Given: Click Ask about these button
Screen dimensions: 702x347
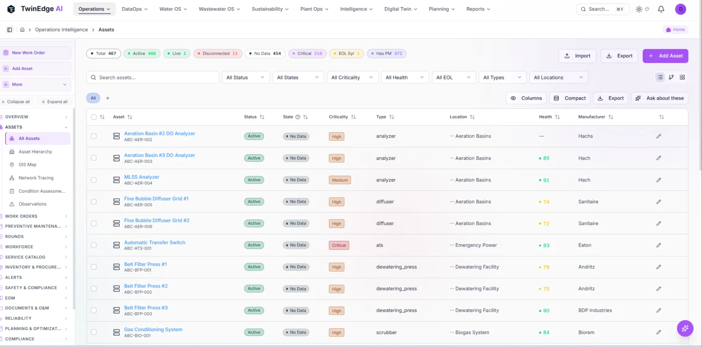Looking at the screenshot, I should point(659,98).
